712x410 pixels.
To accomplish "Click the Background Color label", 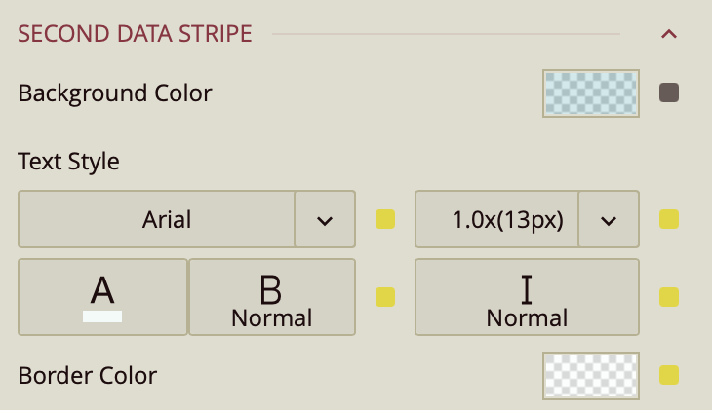I will pos(115,93).
